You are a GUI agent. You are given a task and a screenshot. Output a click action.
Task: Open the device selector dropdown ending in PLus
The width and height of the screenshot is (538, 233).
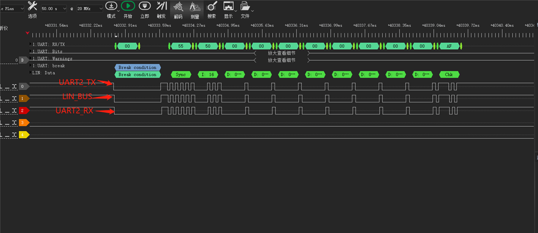tap(12, 9)
